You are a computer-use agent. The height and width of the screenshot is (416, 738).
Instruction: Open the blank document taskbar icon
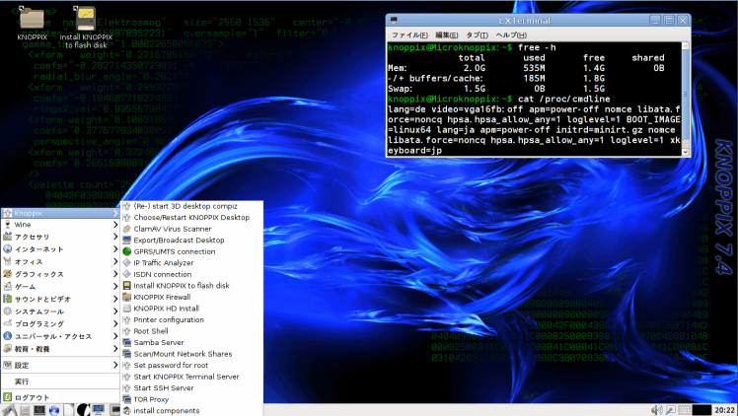point(69,410)
